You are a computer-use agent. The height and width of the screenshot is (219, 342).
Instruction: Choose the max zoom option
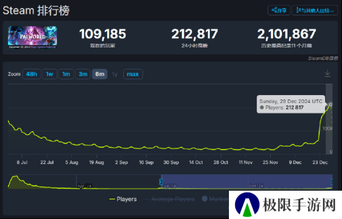tap(133, 74)
